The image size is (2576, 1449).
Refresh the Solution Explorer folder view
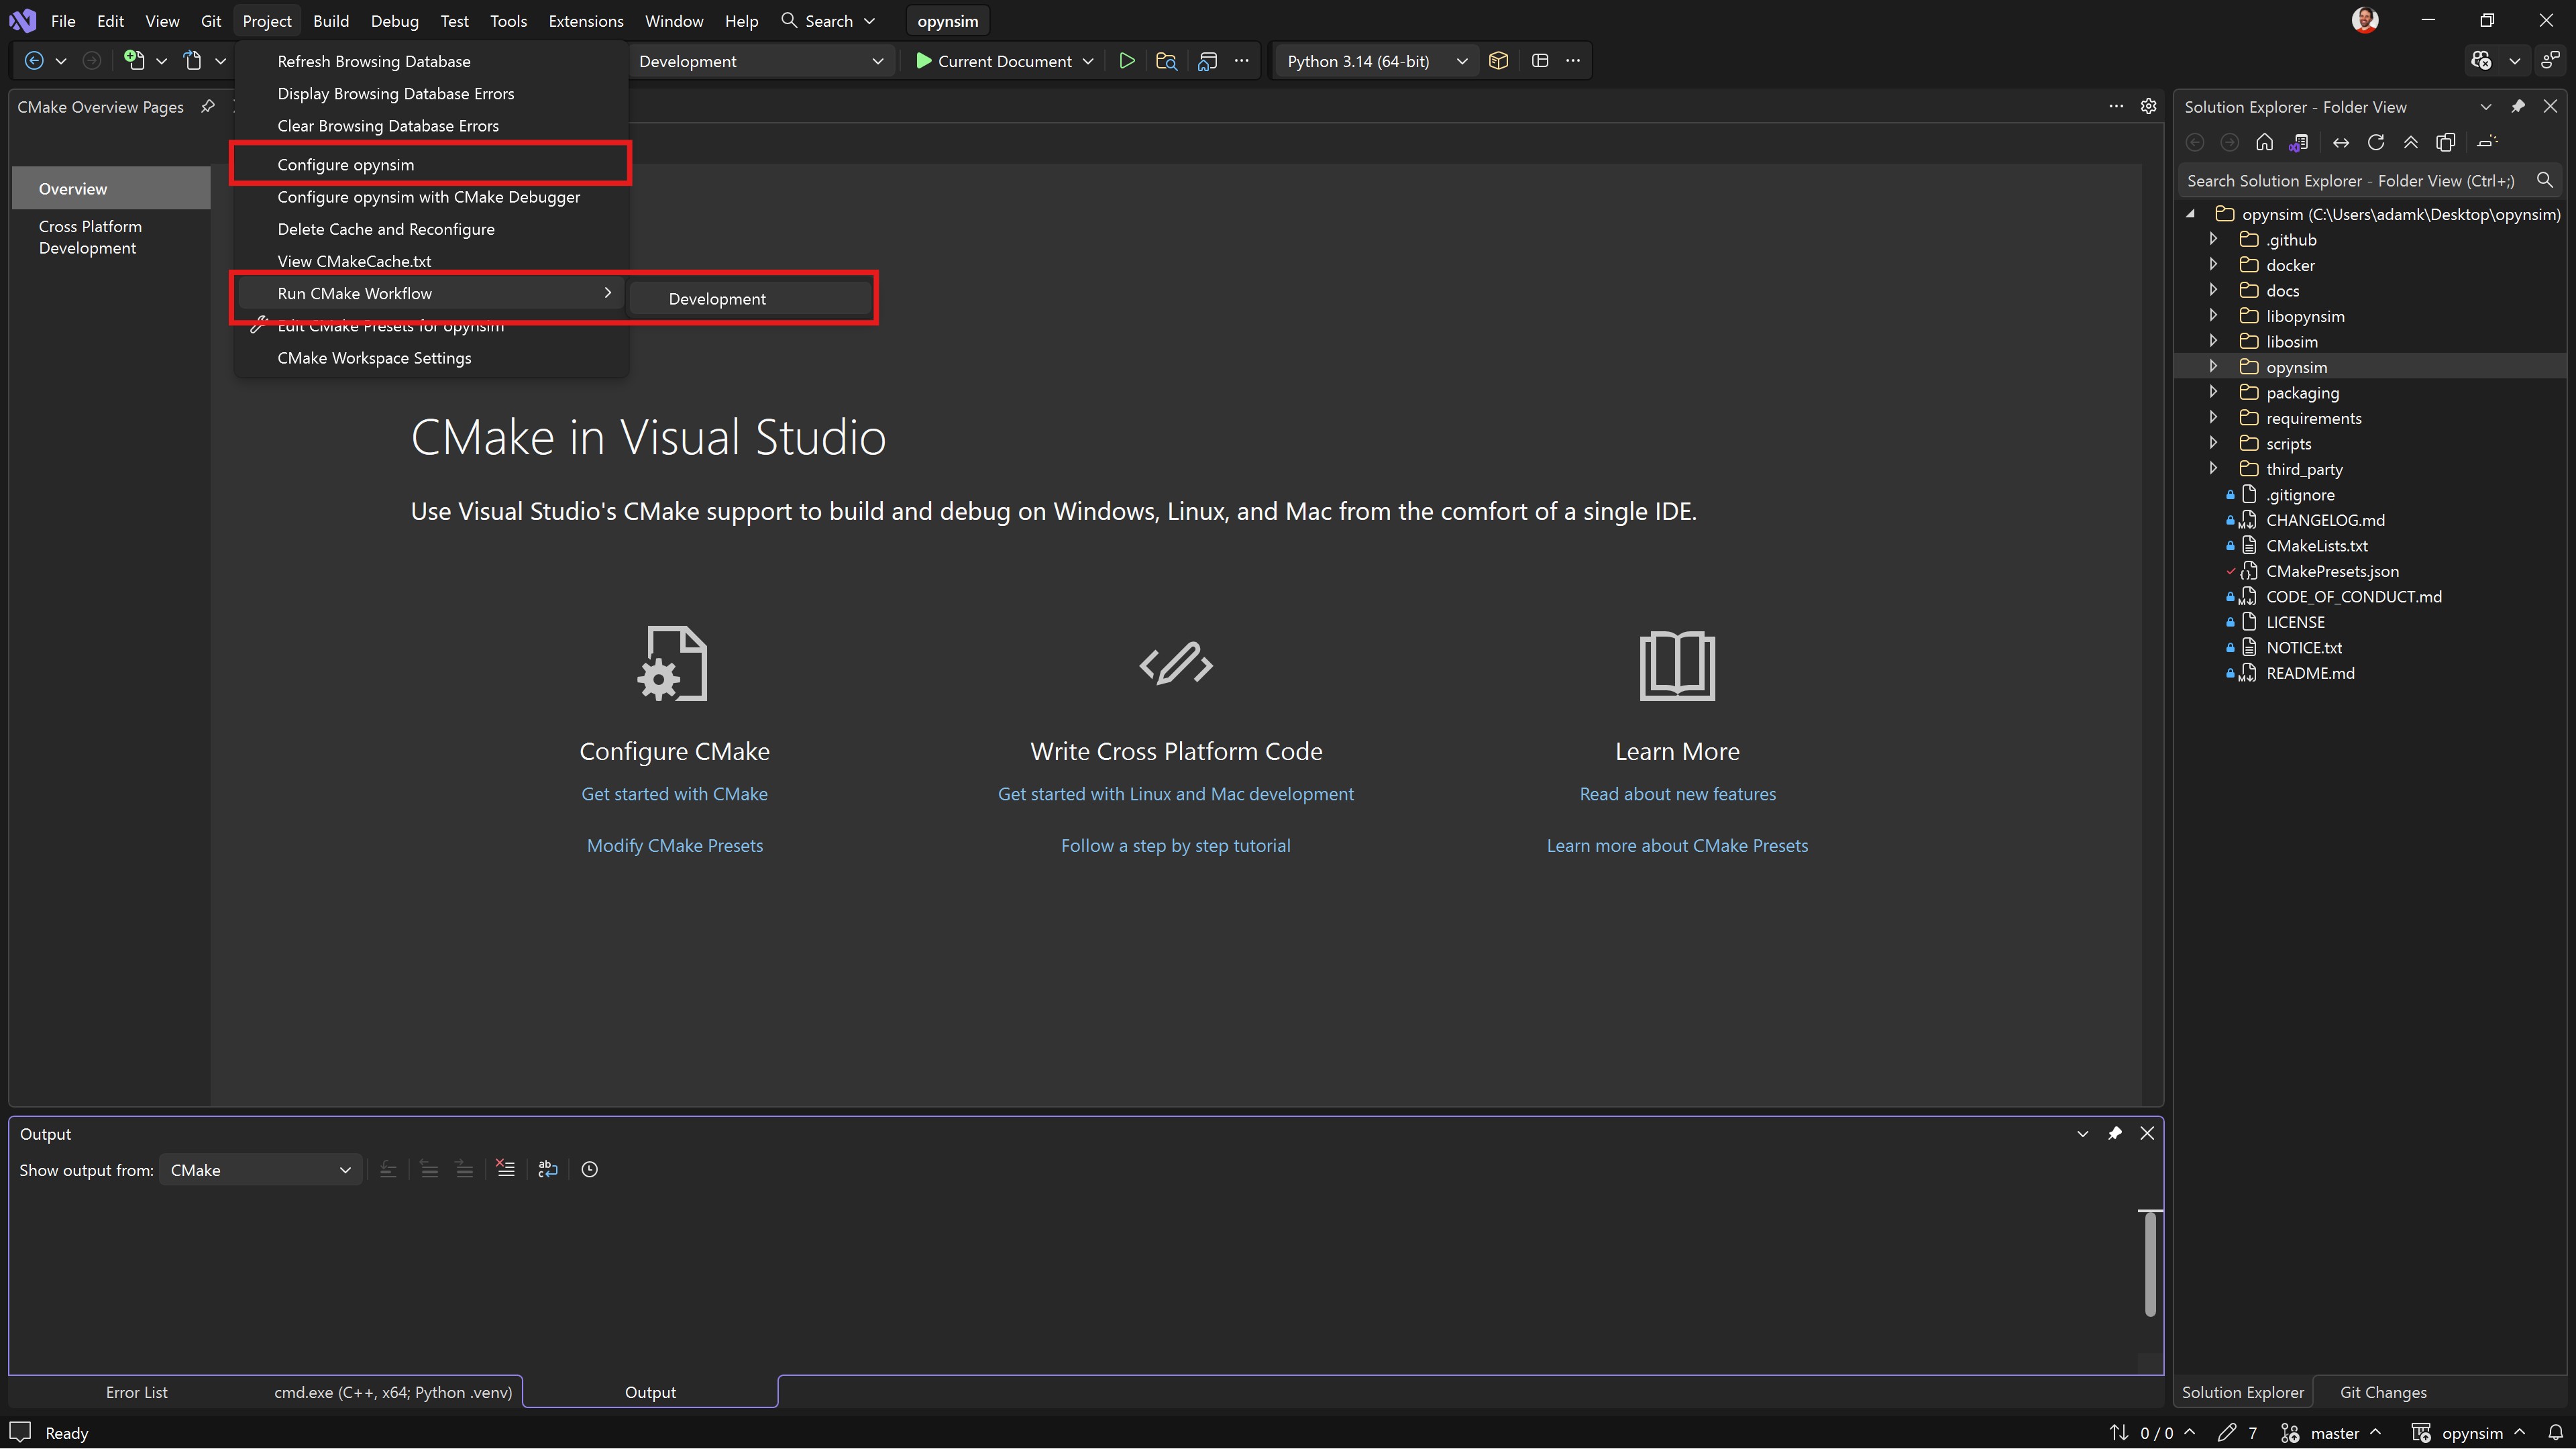[2376, 142]
